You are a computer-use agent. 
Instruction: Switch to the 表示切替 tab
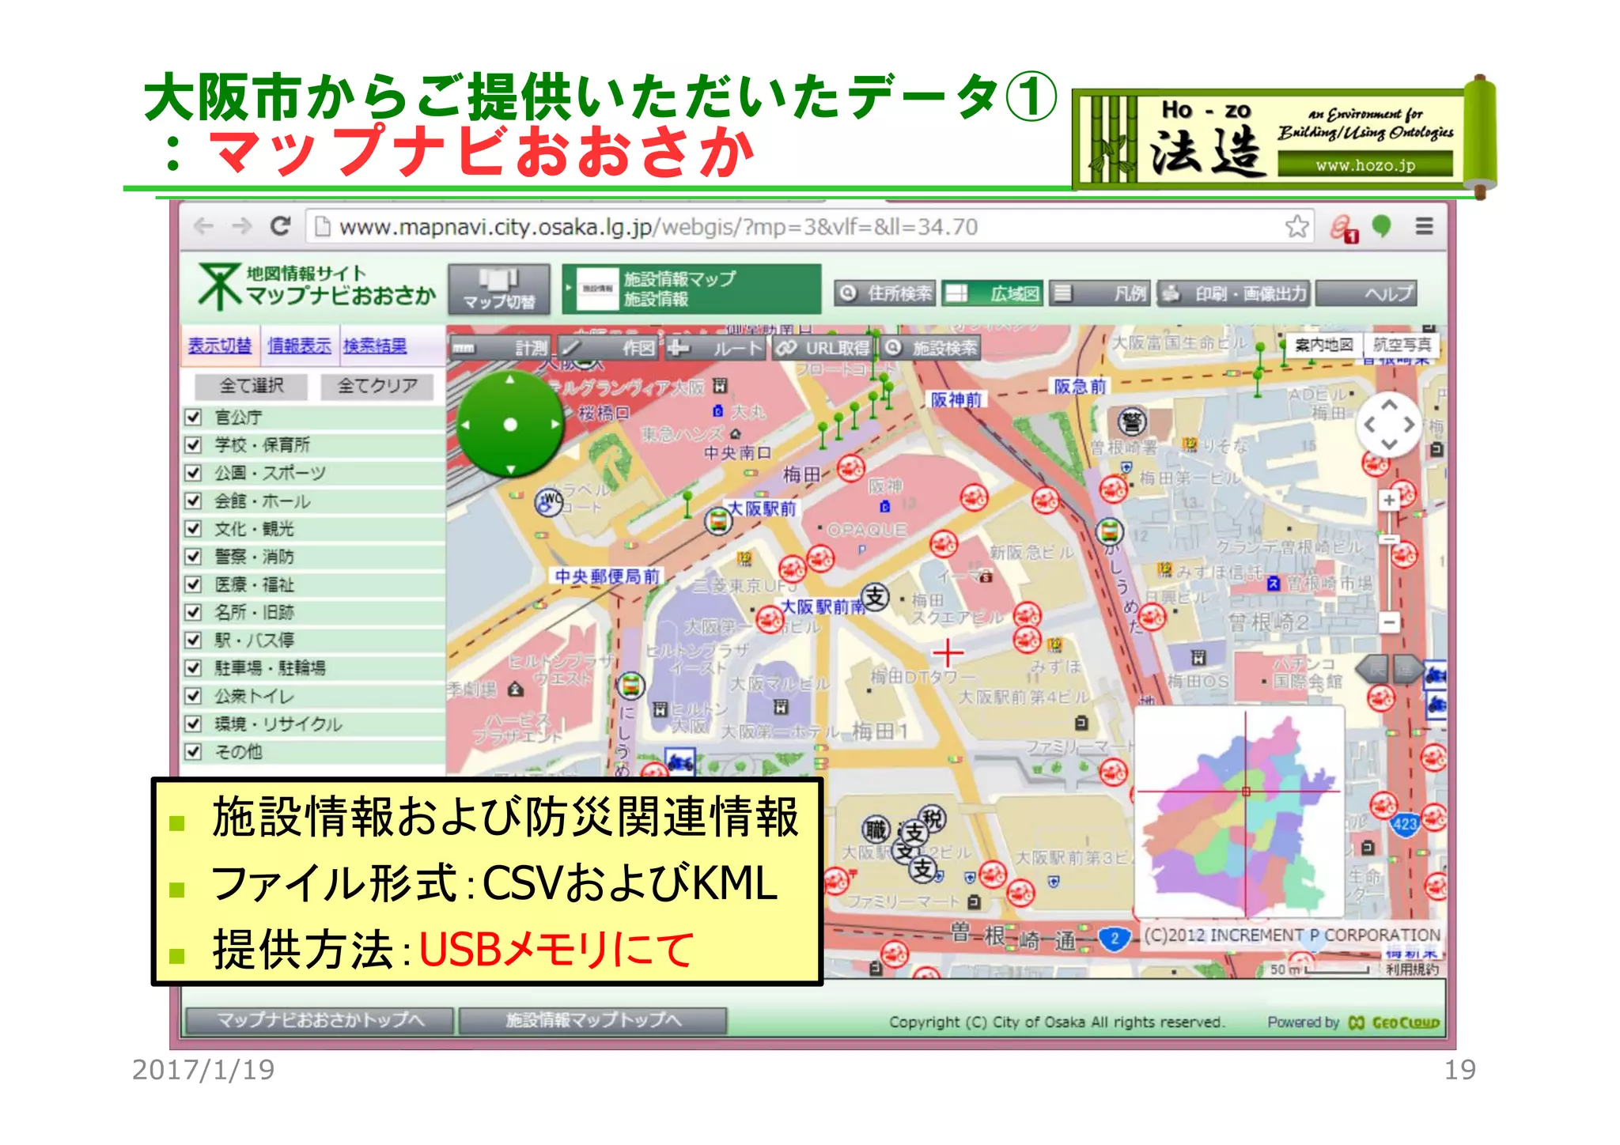tap(219, 346)
